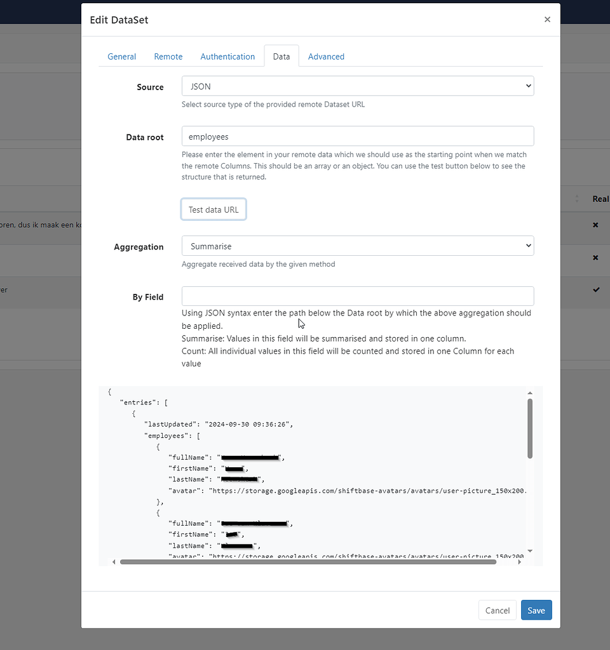
Task: Click the horizontal scrollbar right arrow
Action: coord(521,561)
